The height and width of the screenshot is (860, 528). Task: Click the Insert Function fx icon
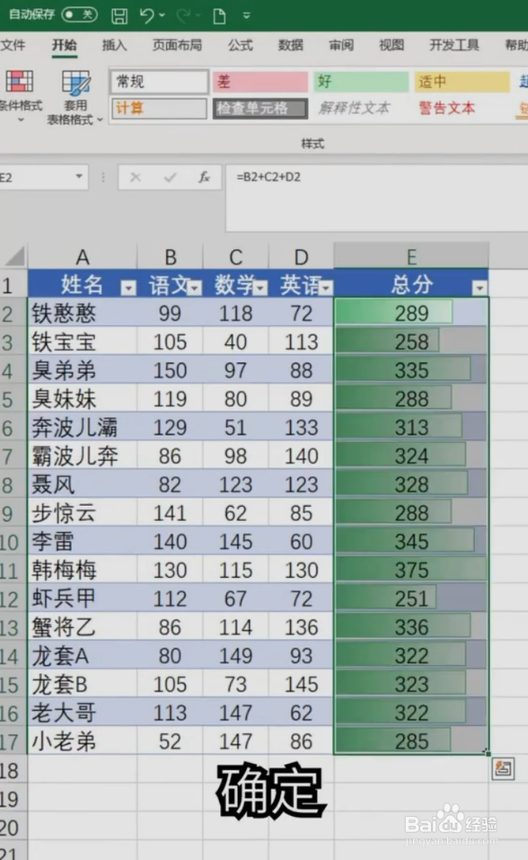204,177
